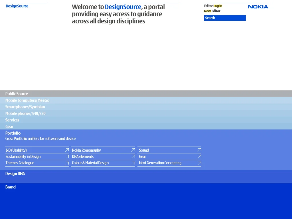
Task: Open the Nokia Iconography link
Action: [x=86, y=150]
